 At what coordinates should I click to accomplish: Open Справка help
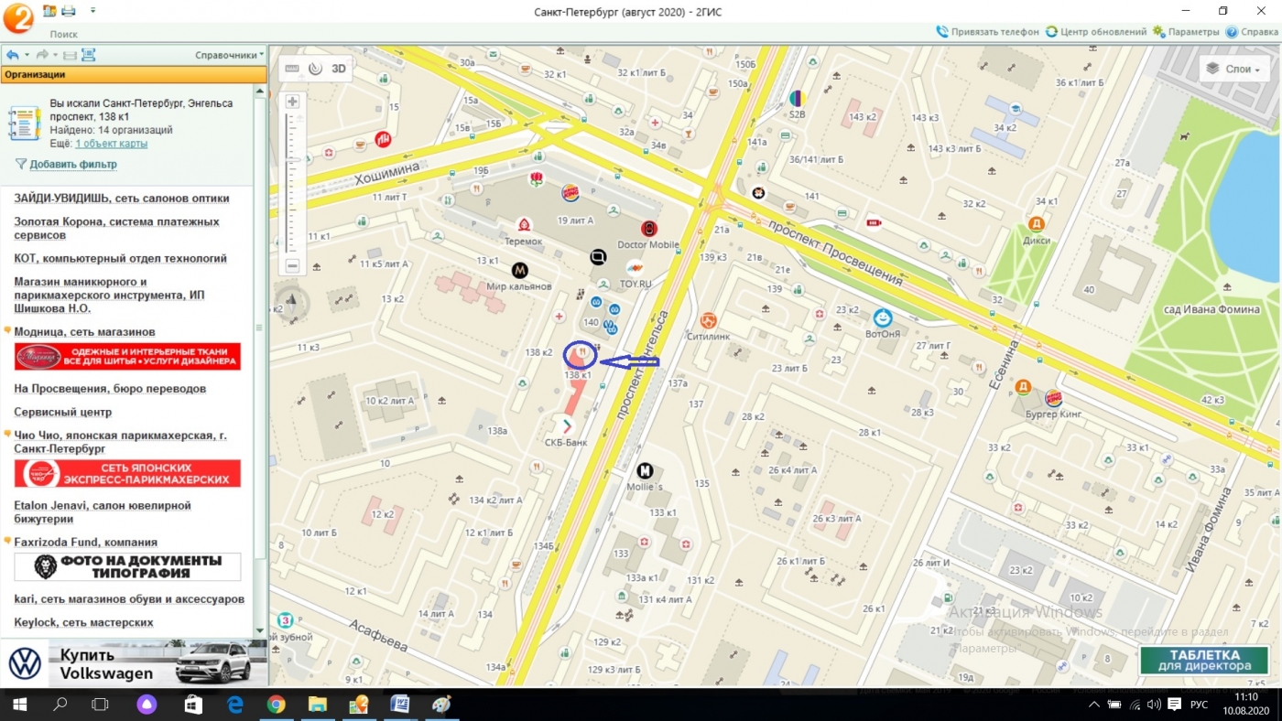(x=1251, y=32)
